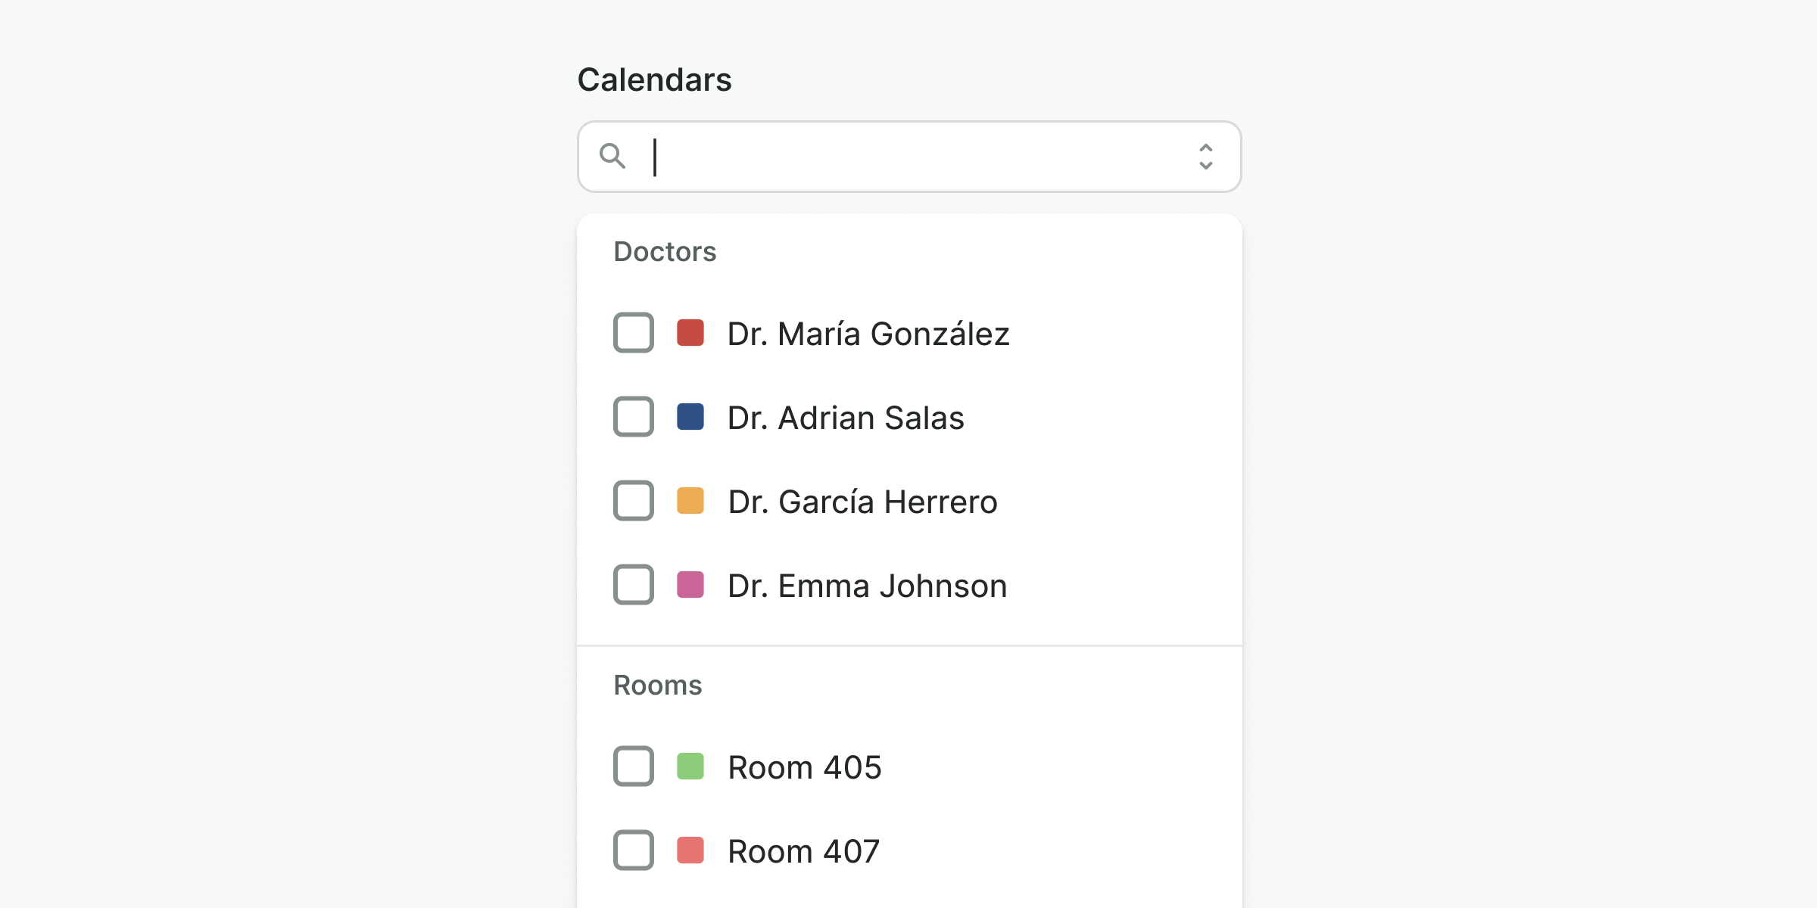Select the Dr. Emma Johnson checkbox
This screenshot has height=908, width=1817.
click(x=634, y=585)
